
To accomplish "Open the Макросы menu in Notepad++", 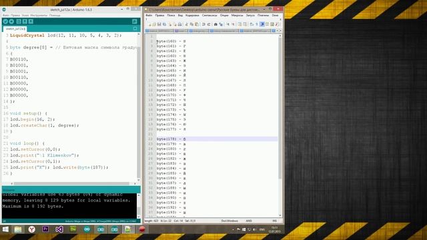I will click(x=238, y=15).
